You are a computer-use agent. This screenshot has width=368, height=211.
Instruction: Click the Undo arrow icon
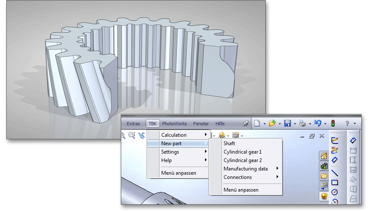click(x=318, y=123)
